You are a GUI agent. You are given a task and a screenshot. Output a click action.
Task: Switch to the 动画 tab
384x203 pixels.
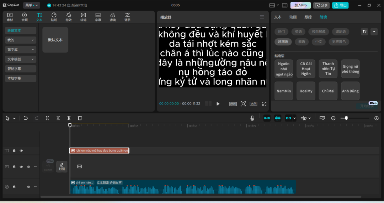point(293,17)
